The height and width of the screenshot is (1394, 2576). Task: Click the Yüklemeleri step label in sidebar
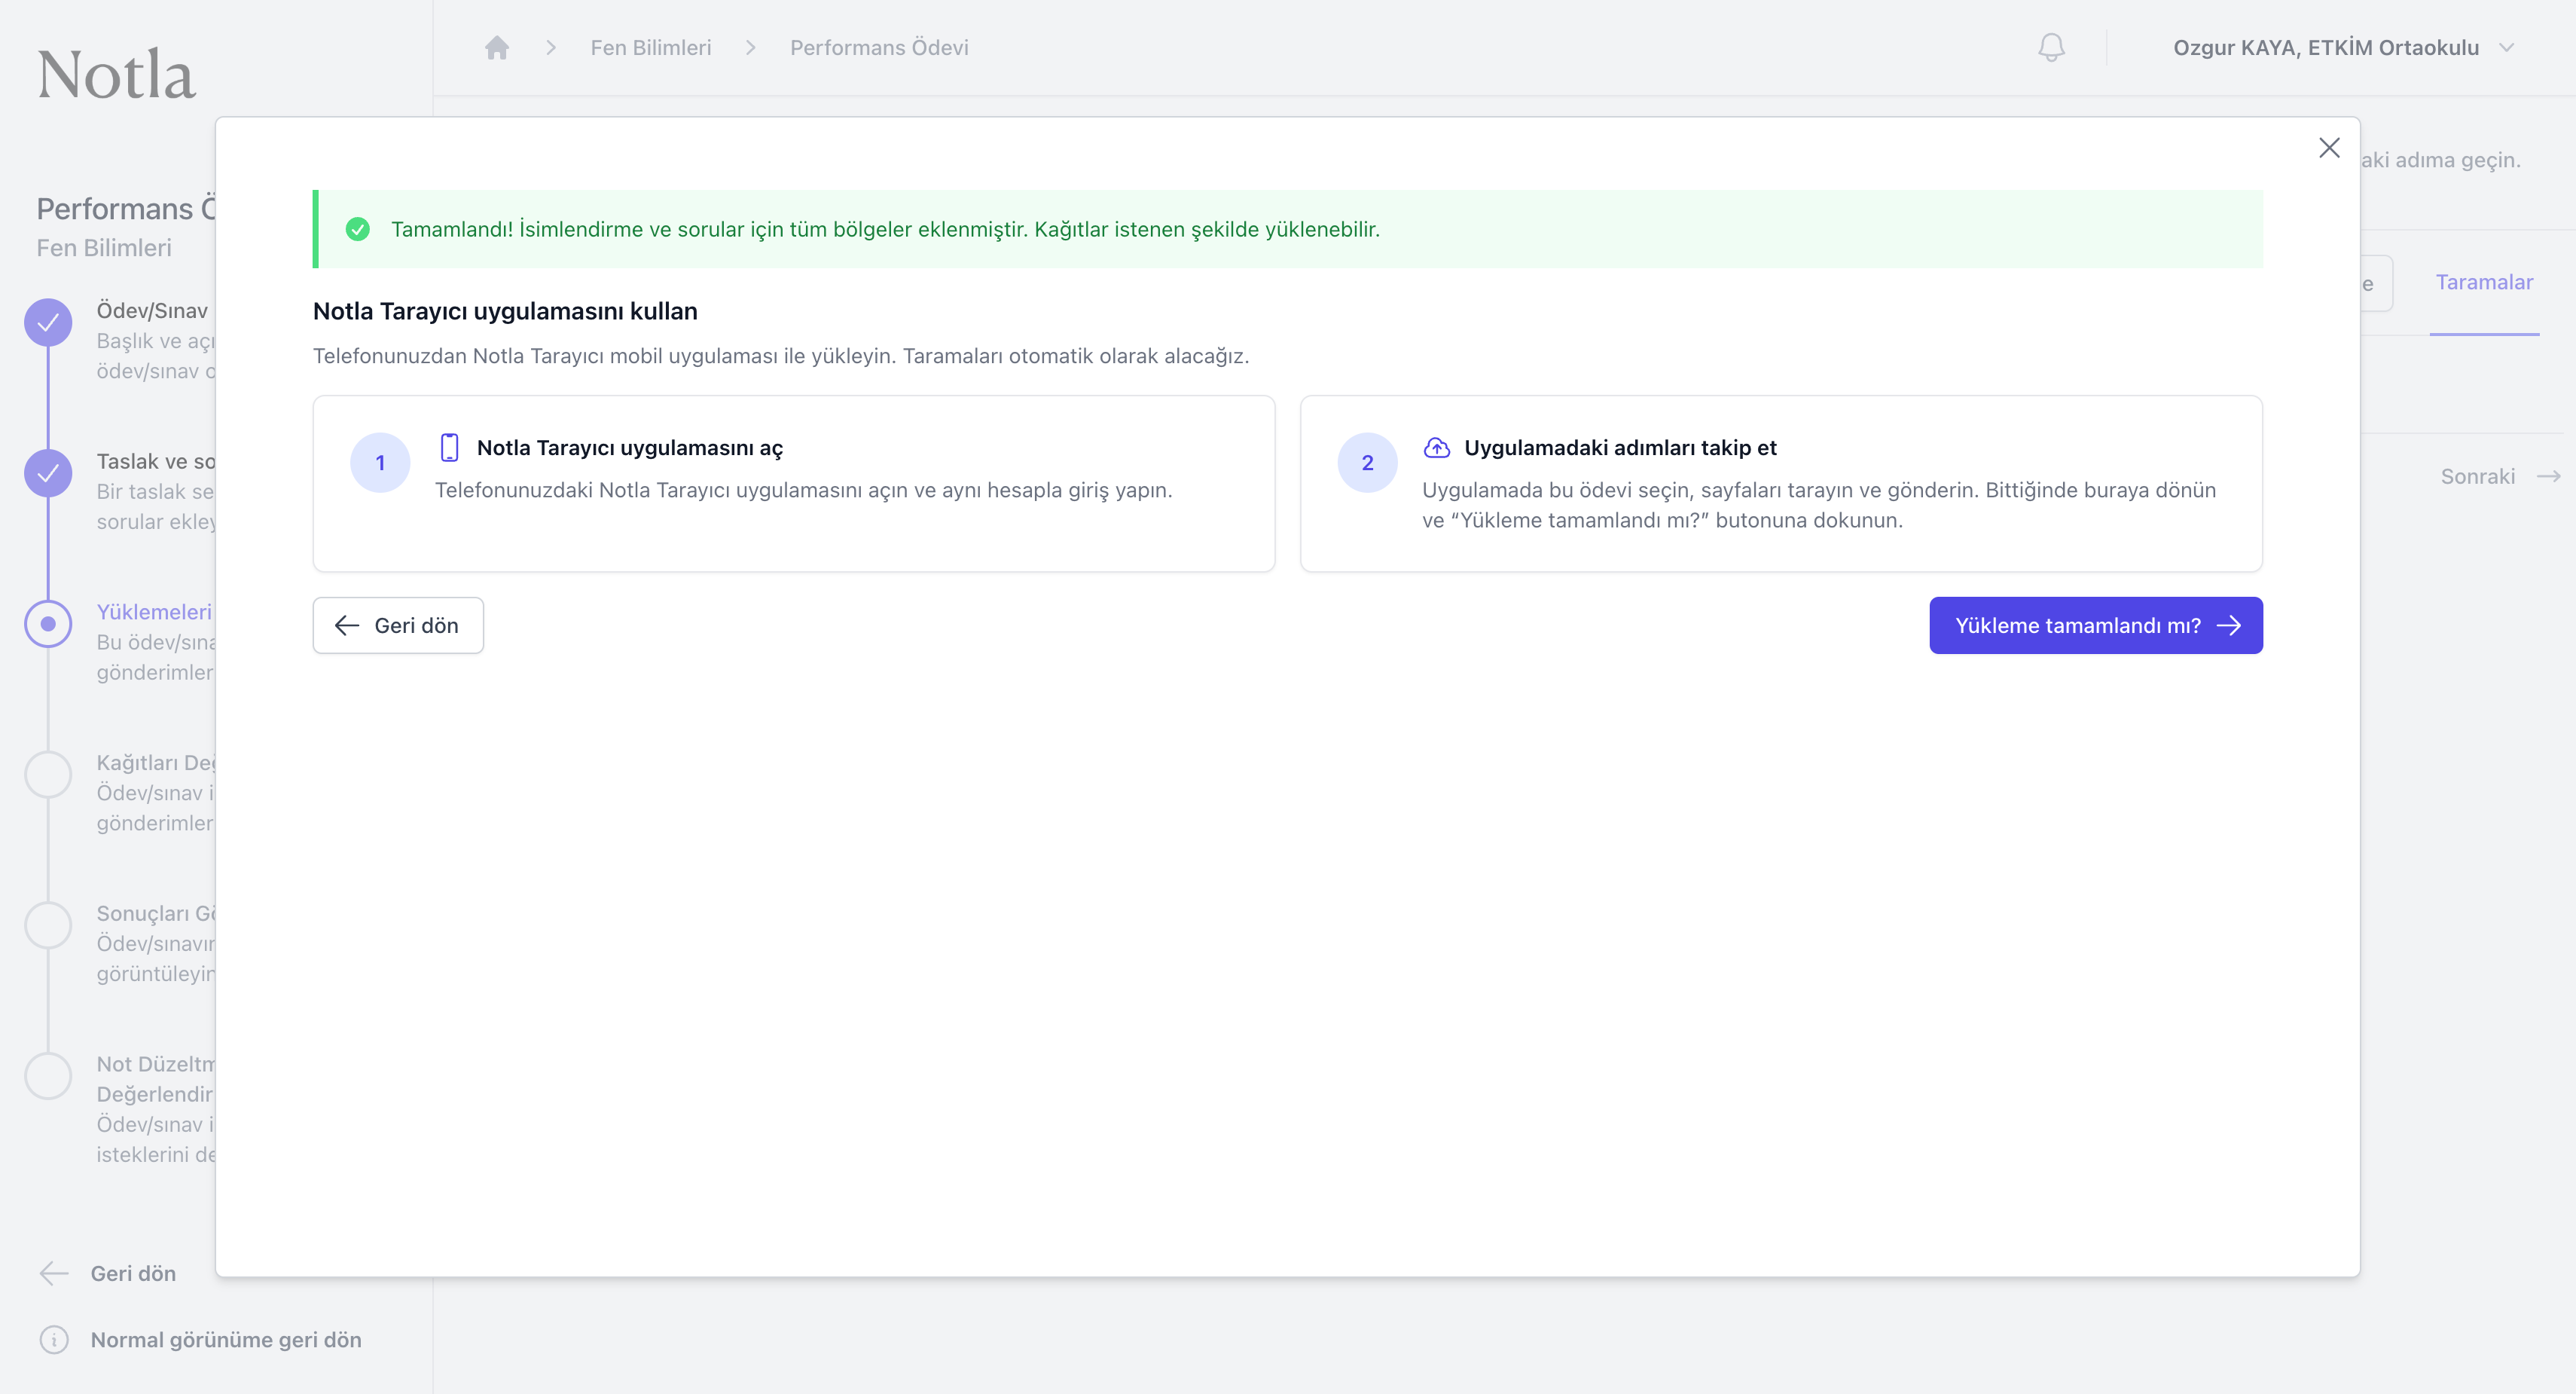(155, 611)
